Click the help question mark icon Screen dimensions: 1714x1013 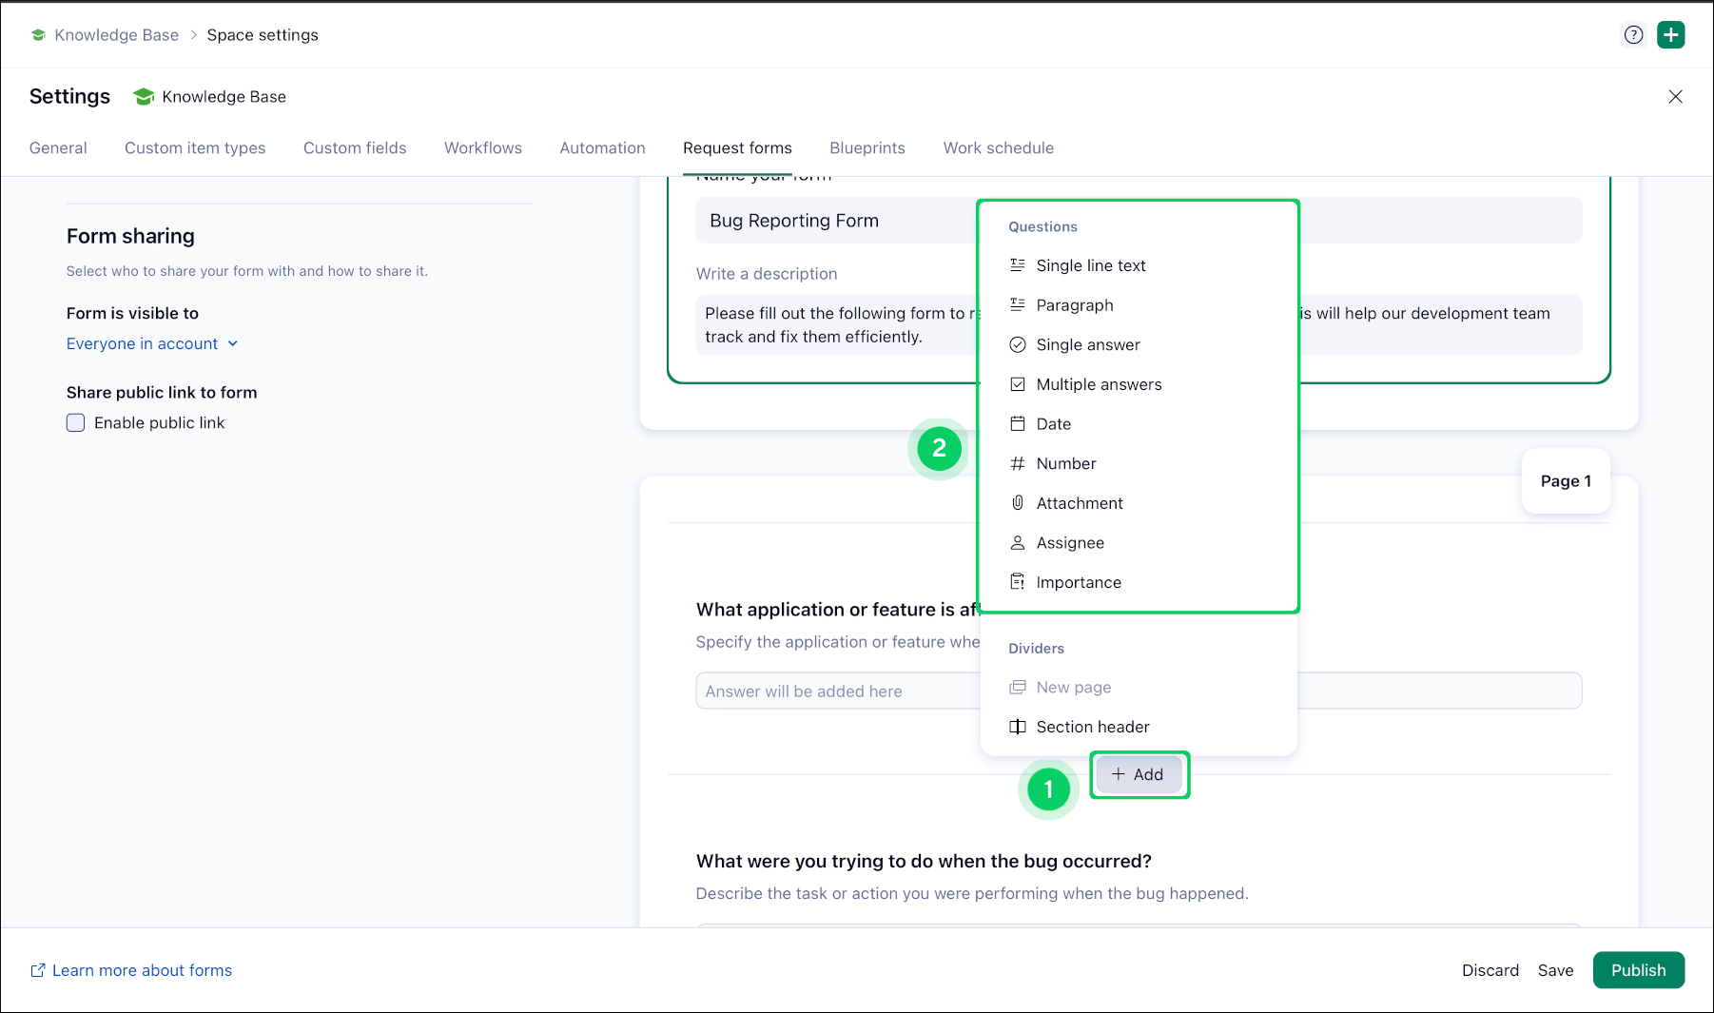[x=1633, y=35]
